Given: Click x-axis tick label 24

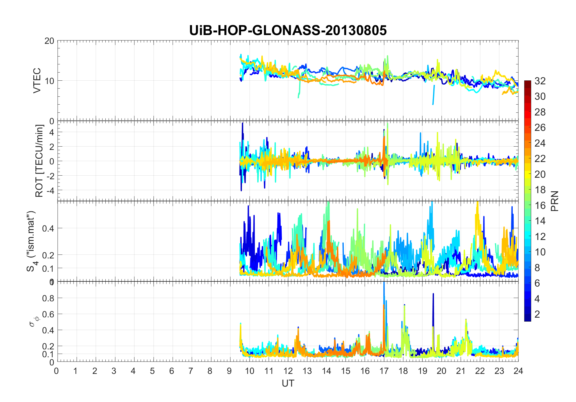Looking at the screenshot, I should [518, 371].
